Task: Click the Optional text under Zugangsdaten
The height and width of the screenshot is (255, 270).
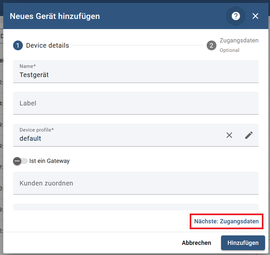Action: (x=229, y=50)
